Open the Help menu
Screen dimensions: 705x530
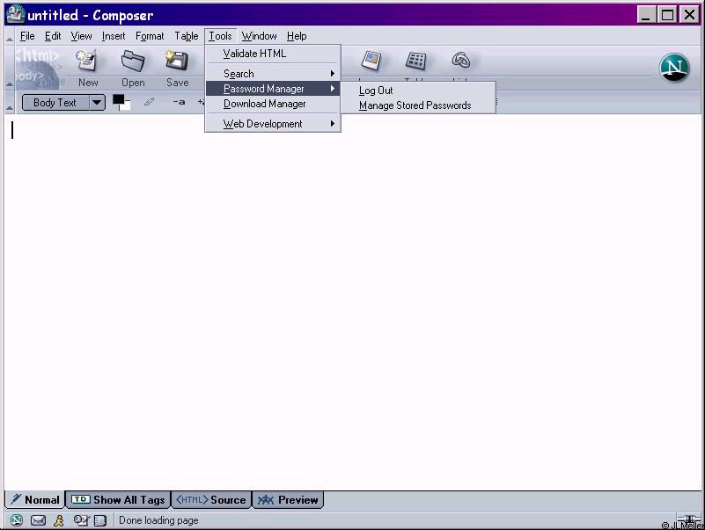[297, 36]
